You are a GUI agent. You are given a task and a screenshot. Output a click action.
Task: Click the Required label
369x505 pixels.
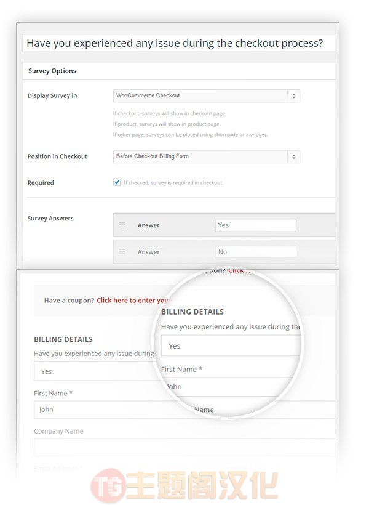(x=41, y=183)
